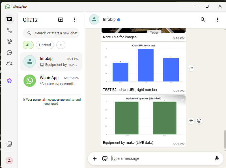The width and height of the screenshot is (226, 168).
Task: Minimize the WhatsApp window
Action: pos(194,6)
